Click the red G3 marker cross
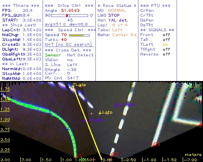The height and width of the screenshot is (162, 203). [x=111, y=156]
